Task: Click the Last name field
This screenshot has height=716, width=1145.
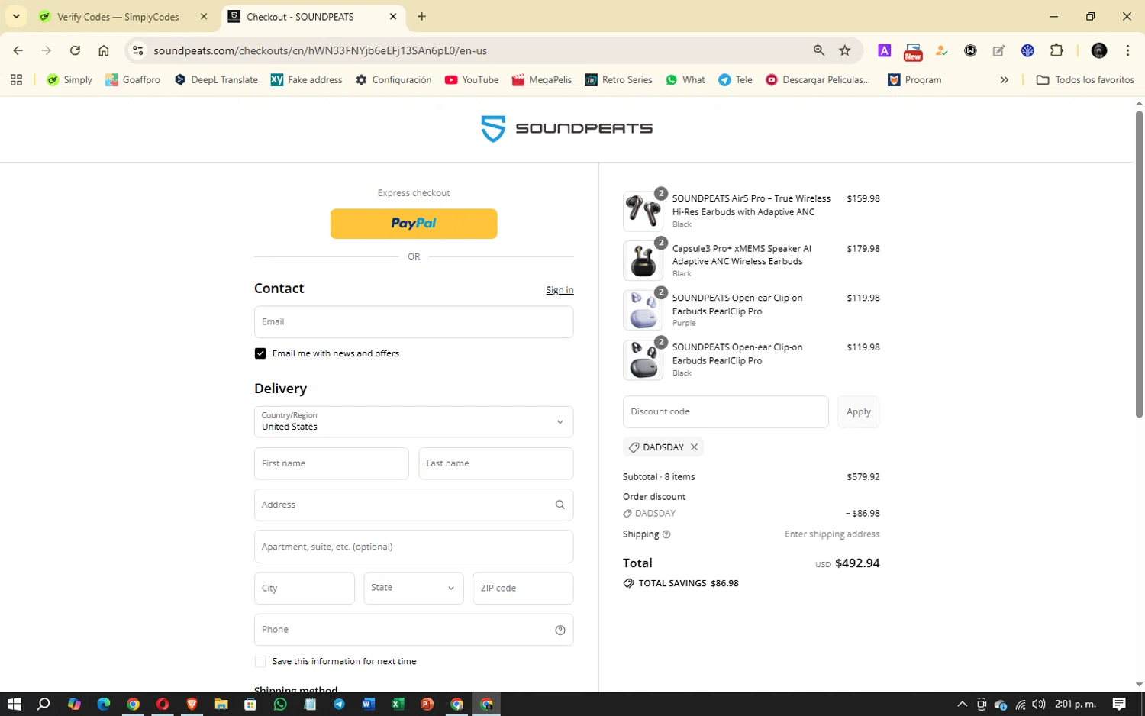Action: [x=495, y=463]
